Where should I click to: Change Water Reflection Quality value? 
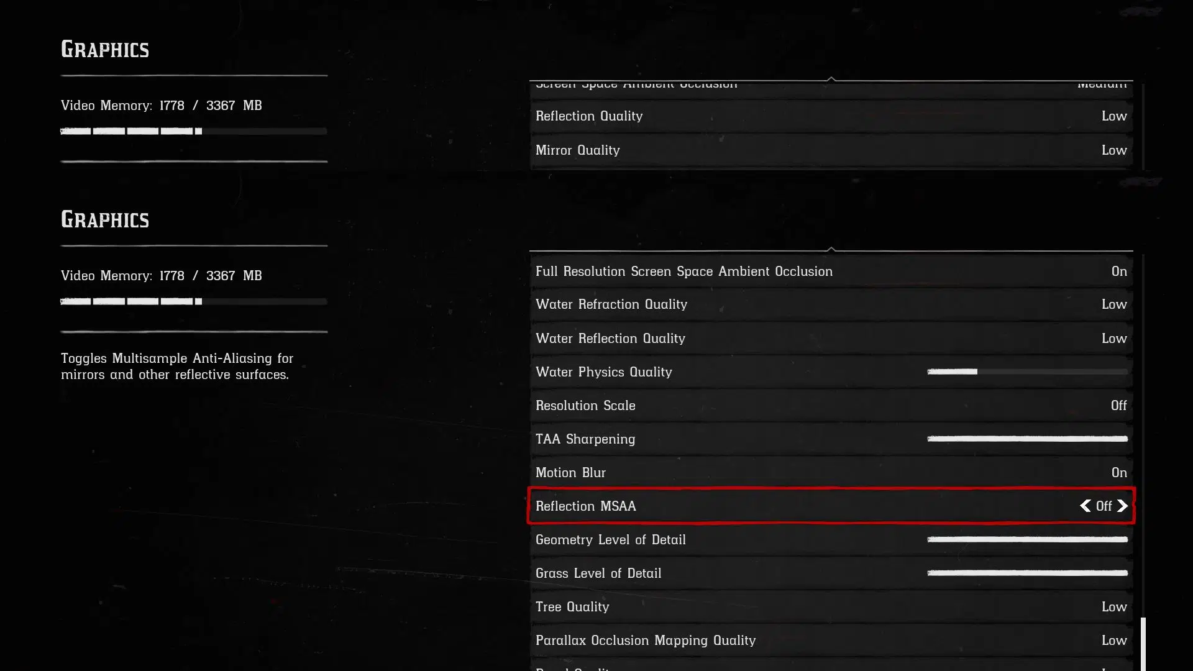click(x=1114, y=339)
